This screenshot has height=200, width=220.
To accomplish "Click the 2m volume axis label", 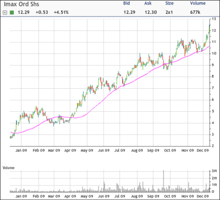I will tap(214, 178).
